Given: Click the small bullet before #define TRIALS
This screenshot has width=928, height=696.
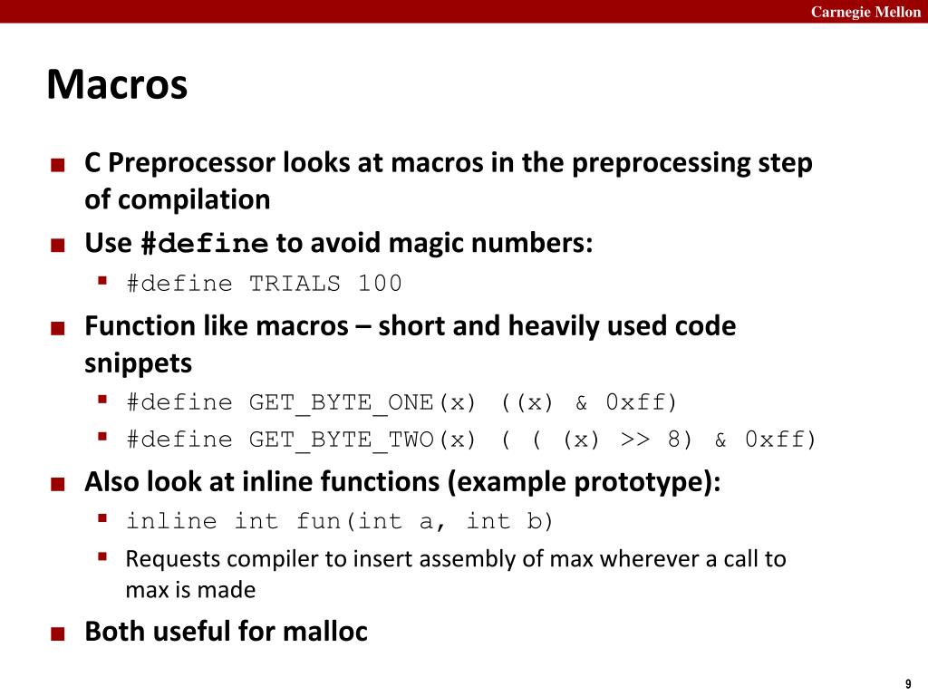Looking at the screenshot, I should pyautogui.click(x=102, y=281).
